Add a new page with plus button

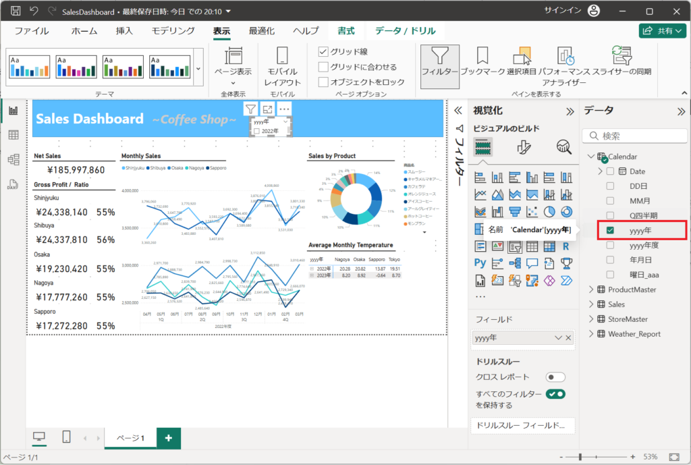(168, 438)
